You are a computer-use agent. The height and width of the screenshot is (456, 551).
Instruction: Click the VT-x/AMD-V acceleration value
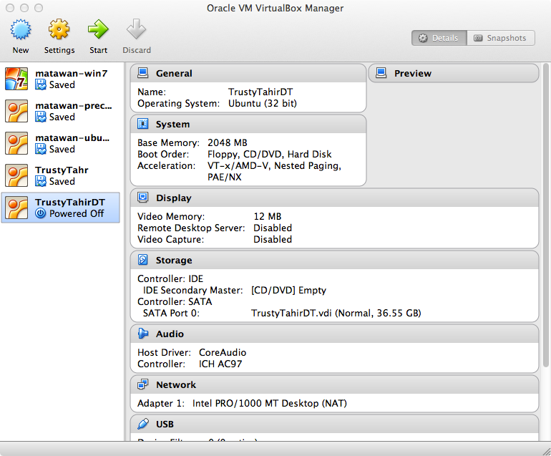point(274,171)
